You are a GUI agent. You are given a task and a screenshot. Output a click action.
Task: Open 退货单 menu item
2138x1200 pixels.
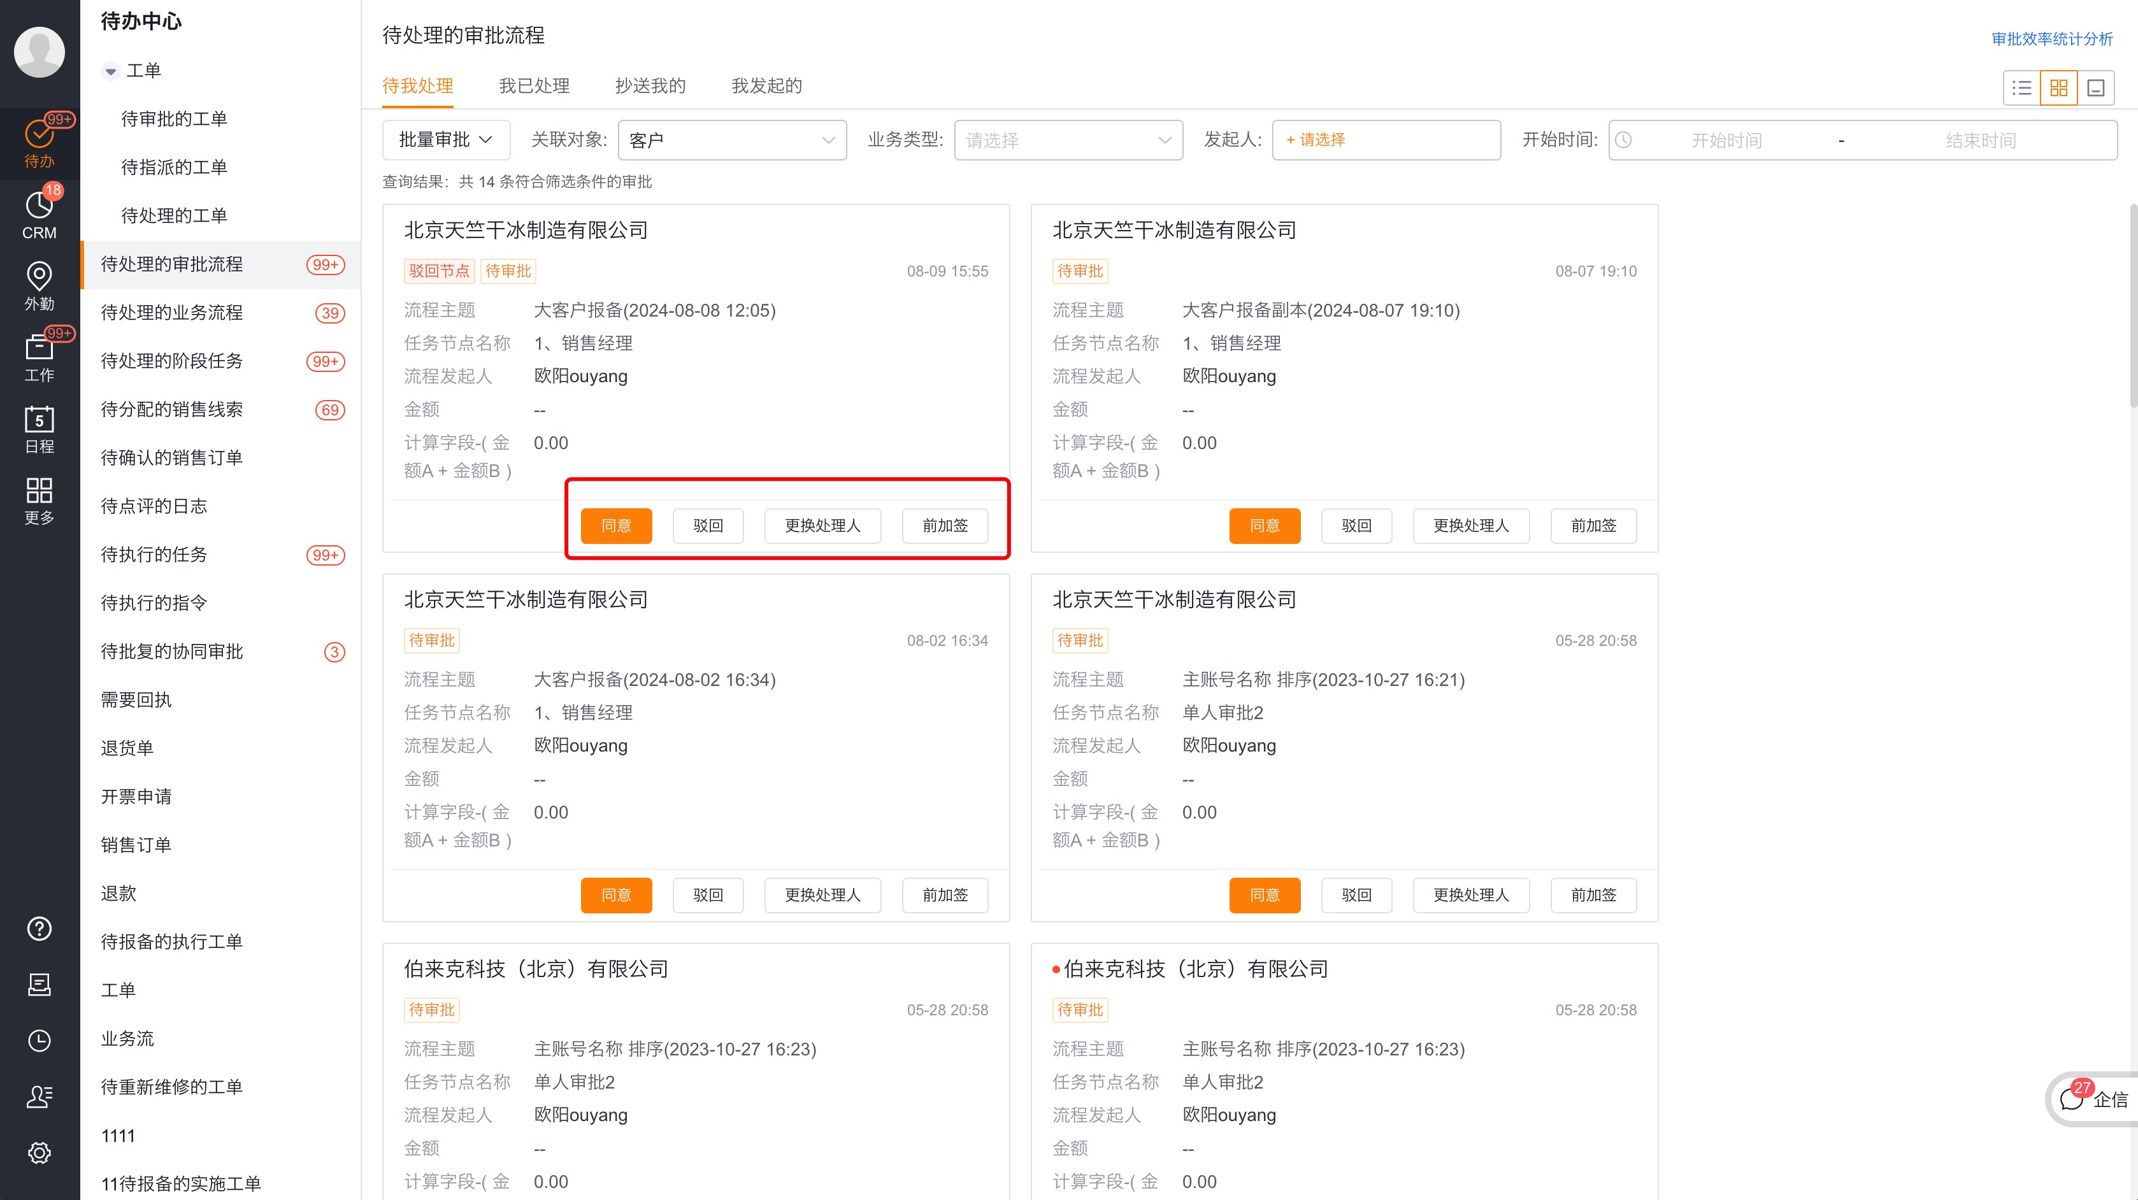coord(220,748)
